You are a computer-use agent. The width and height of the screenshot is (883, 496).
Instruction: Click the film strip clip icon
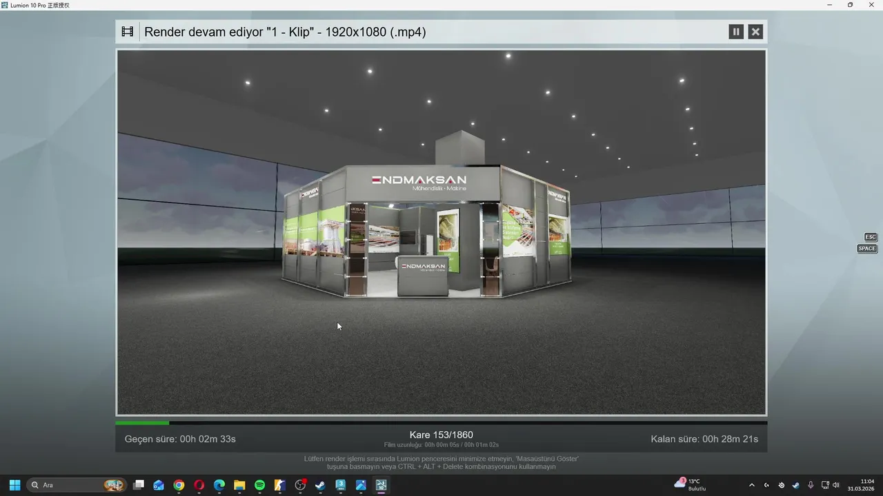coord(128,32)
